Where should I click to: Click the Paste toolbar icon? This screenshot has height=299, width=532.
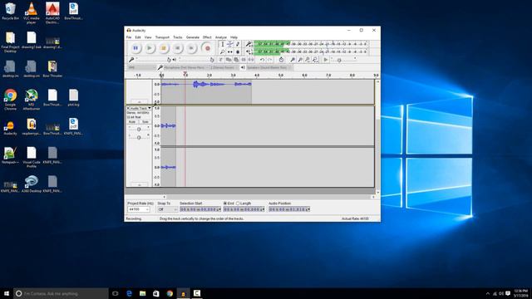(x=236, y=60)
